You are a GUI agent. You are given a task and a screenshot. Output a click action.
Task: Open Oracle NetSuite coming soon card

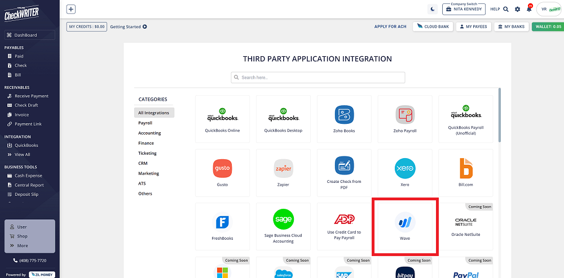466,226
